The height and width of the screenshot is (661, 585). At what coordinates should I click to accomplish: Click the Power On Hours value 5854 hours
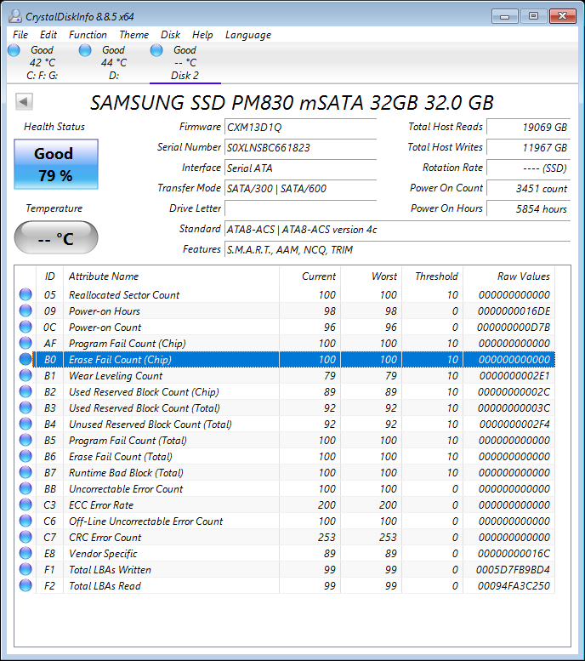click(529, 208)
